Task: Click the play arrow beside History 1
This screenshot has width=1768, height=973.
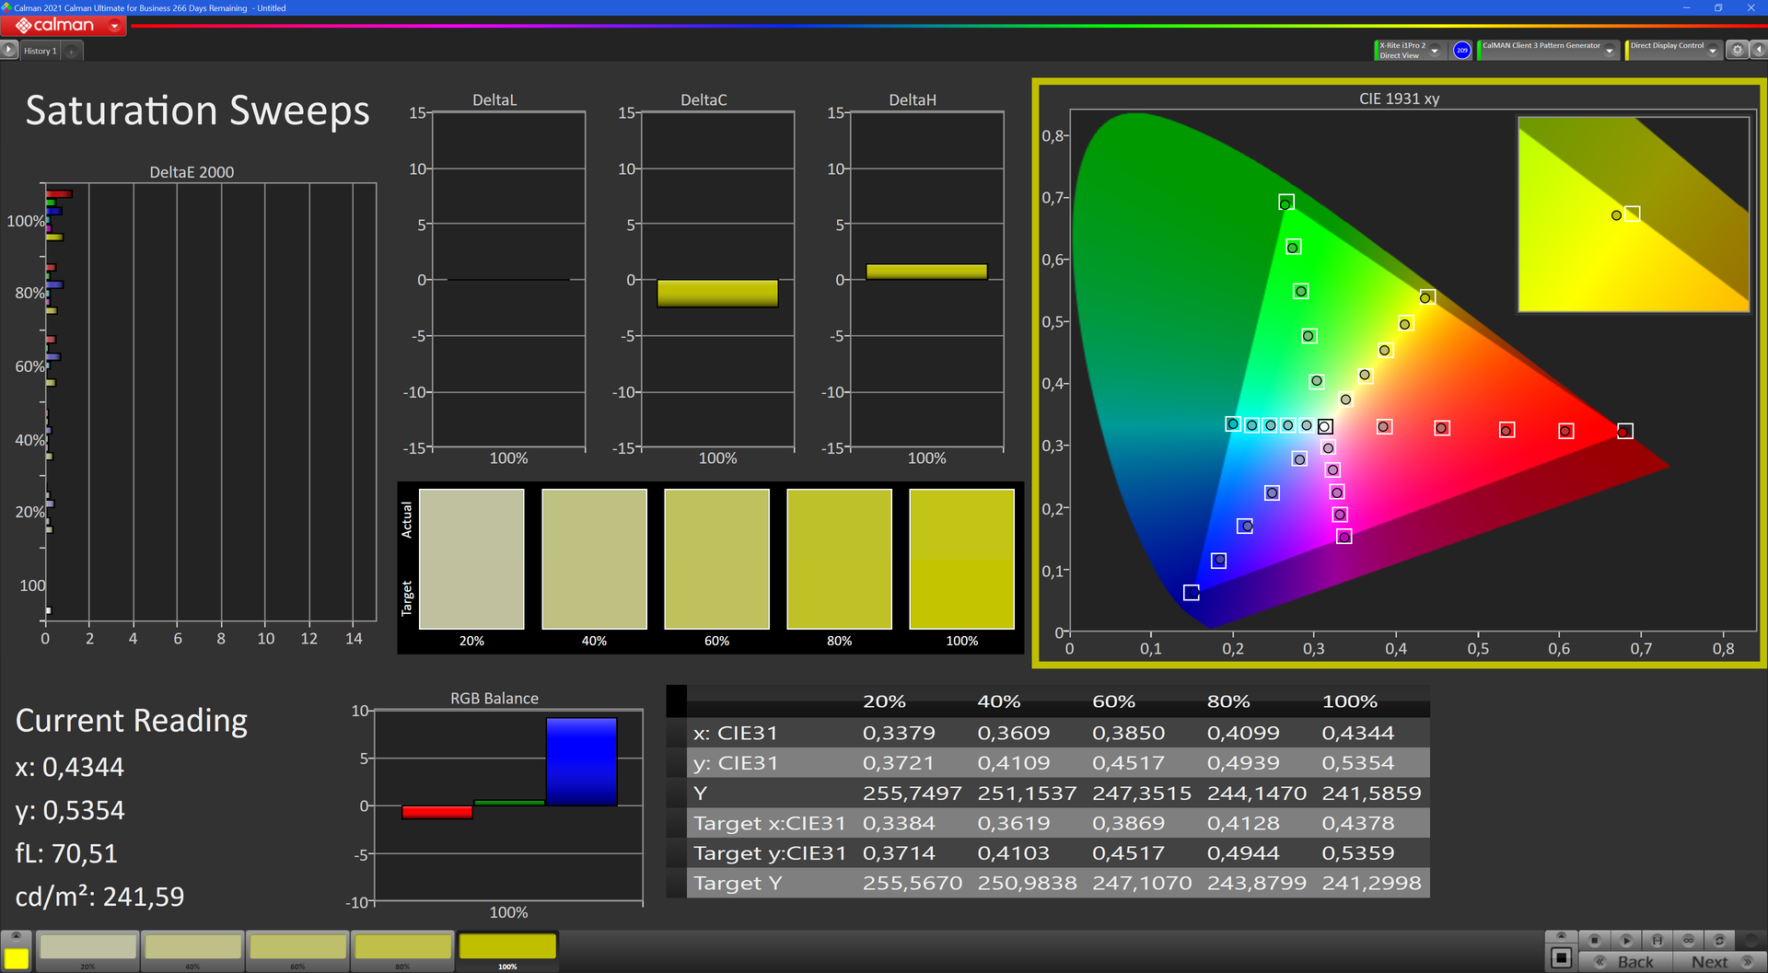Action: (9, 51)
